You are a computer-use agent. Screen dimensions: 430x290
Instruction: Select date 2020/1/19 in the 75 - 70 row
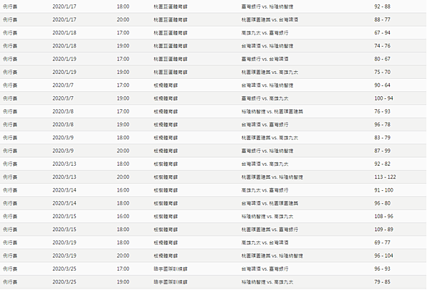click(64, 72)
